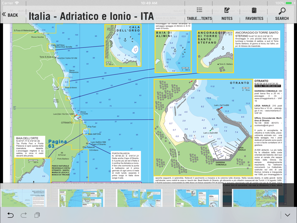Tap the undo arrow in the bottom bar

10,215
